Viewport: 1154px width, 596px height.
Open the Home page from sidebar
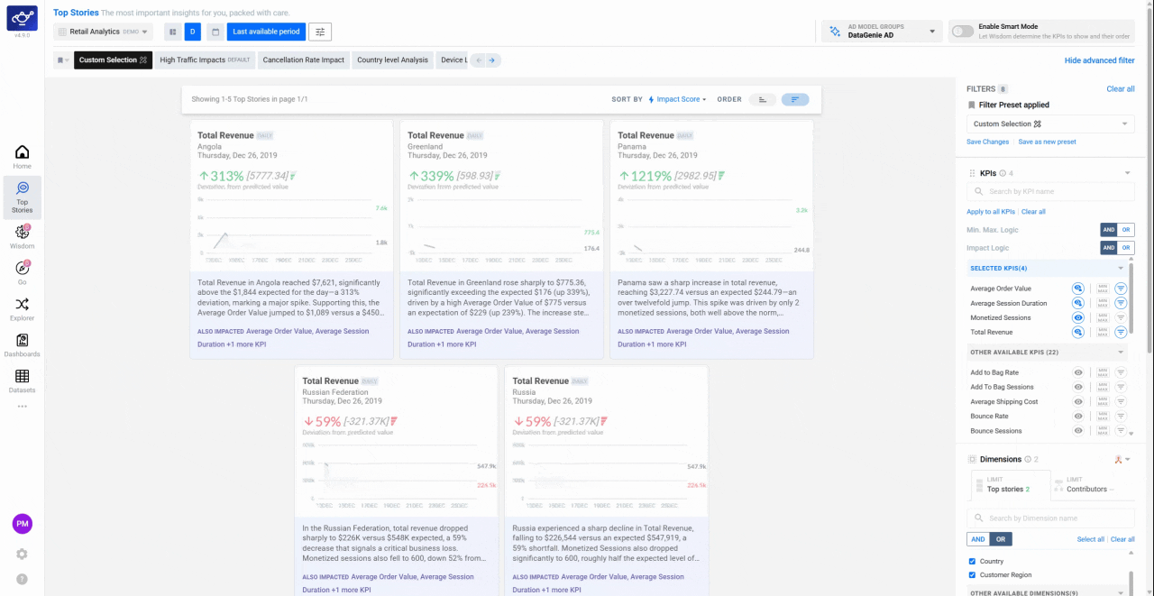coord(22,157)
